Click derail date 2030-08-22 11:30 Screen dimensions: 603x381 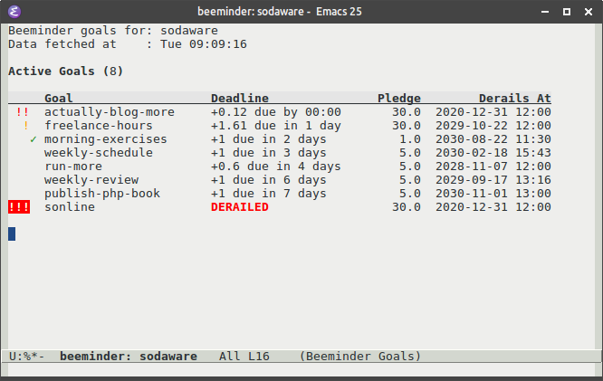pyautogui.click(x=493, y=139)
